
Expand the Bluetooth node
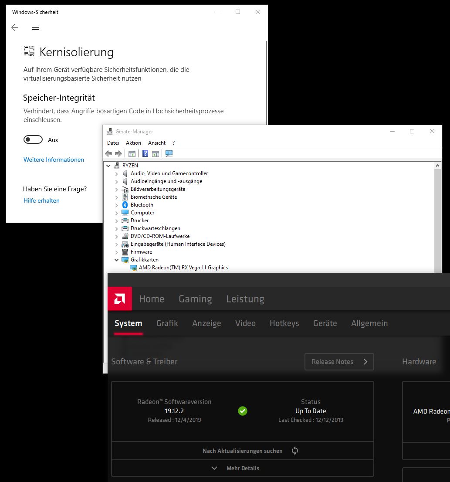116,205
